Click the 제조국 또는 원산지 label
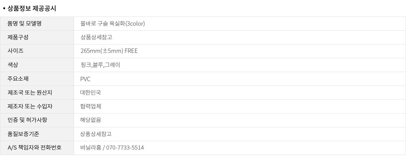Image resolution: width=406 pixels, height=160 pixels. pyautogui.click(x=30, y=93)
